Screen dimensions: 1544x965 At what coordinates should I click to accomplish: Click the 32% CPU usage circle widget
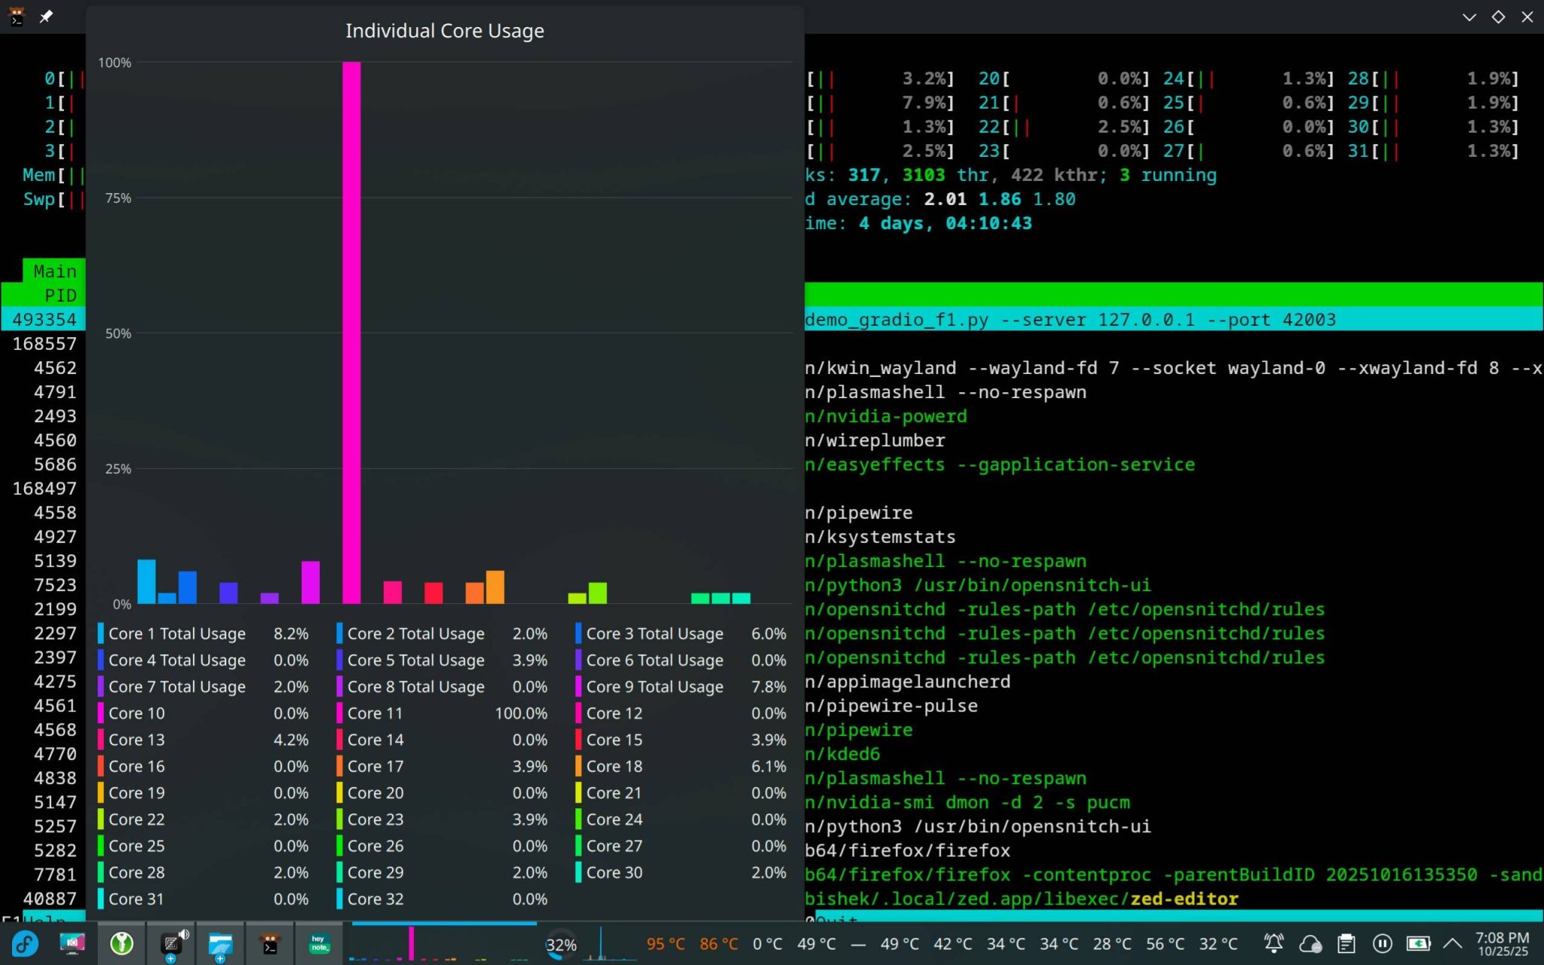(x=561, y=944)
